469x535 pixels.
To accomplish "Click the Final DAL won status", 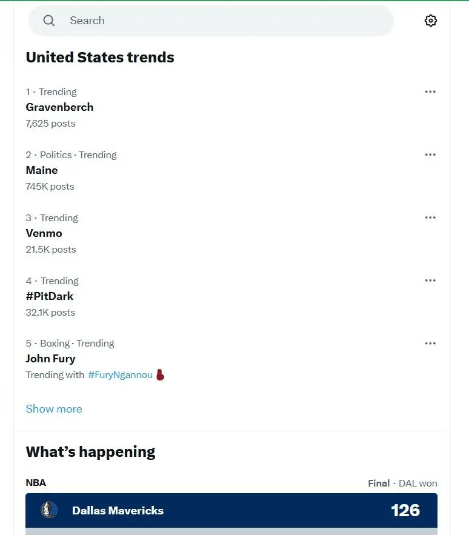I will (402, 483).
